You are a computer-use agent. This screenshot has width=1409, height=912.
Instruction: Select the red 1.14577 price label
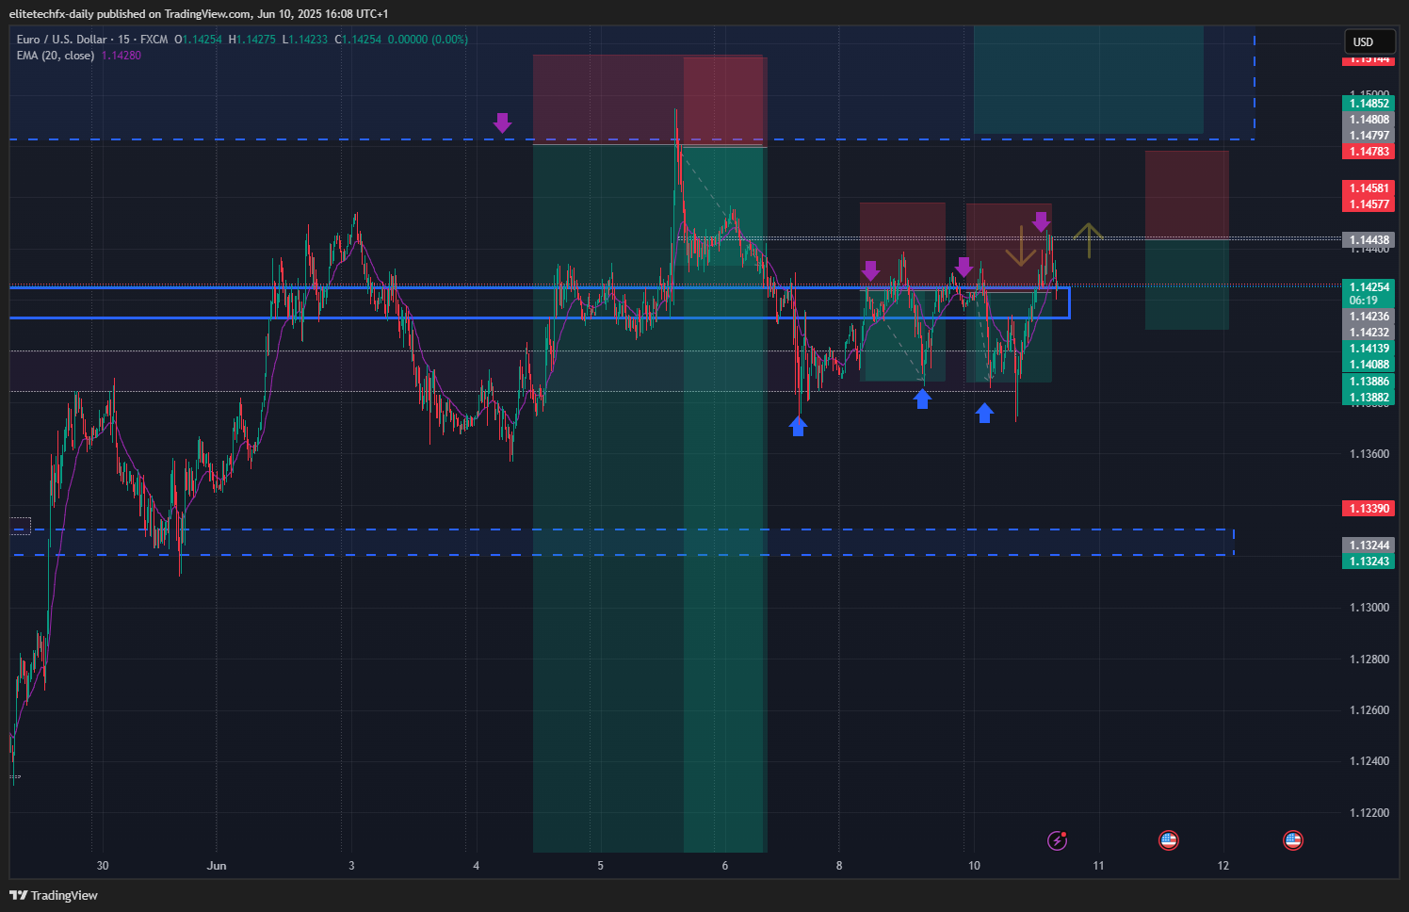pyautogui.click(x=1369, y=204)
